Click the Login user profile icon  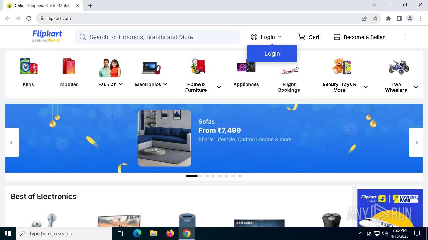tap(254, 37)
